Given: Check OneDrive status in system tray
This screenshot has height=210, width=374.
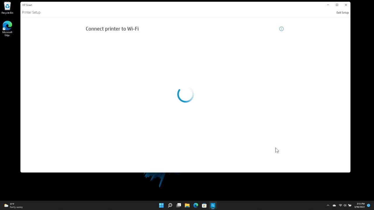Looking at the screenshot, I should pyautogui.click(x=334, y=205).
